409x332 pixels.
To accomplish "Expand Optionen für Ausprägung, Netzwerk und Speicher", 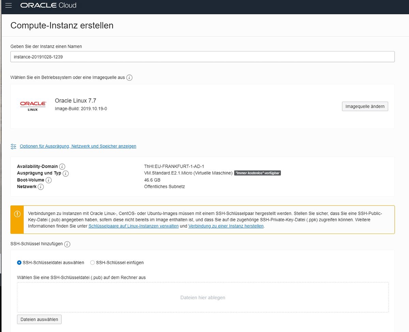I will 78,146.
